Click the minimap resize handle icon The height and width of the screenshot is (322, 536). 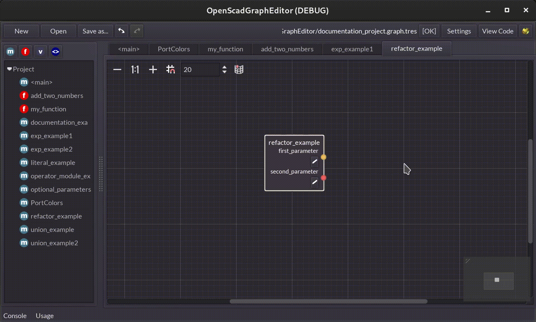[468, 261]
